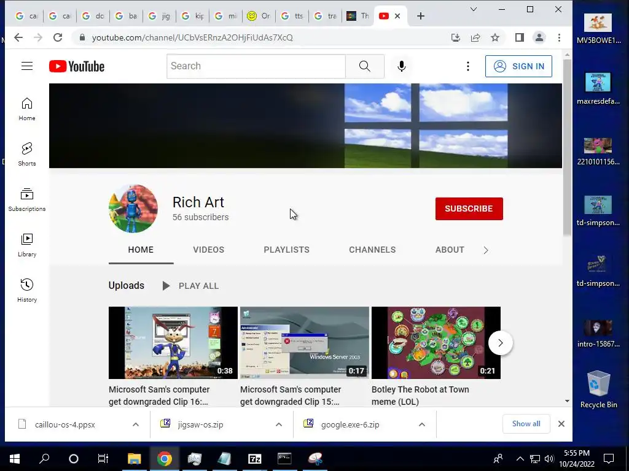Open the YouTube hamburger guide menu
The image size is (629, 471).
[27, 66]
